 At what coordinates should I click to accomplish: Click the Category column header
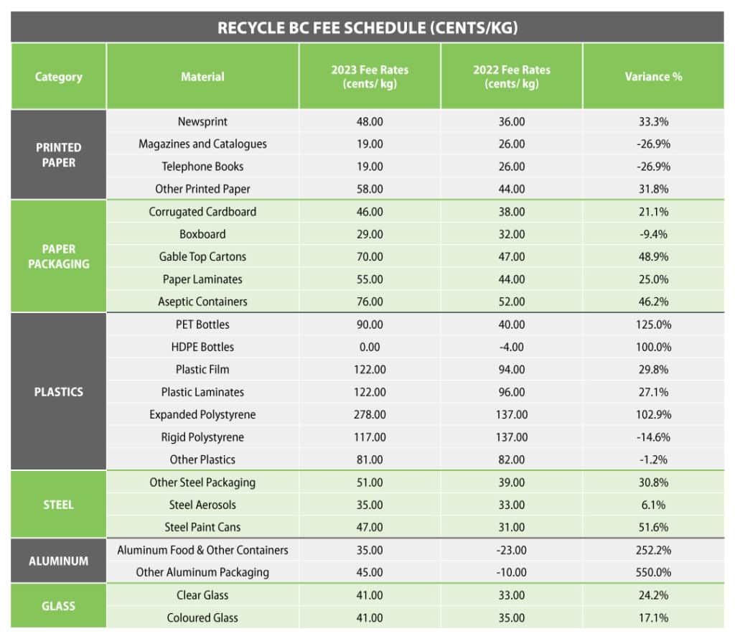point(59,76)
